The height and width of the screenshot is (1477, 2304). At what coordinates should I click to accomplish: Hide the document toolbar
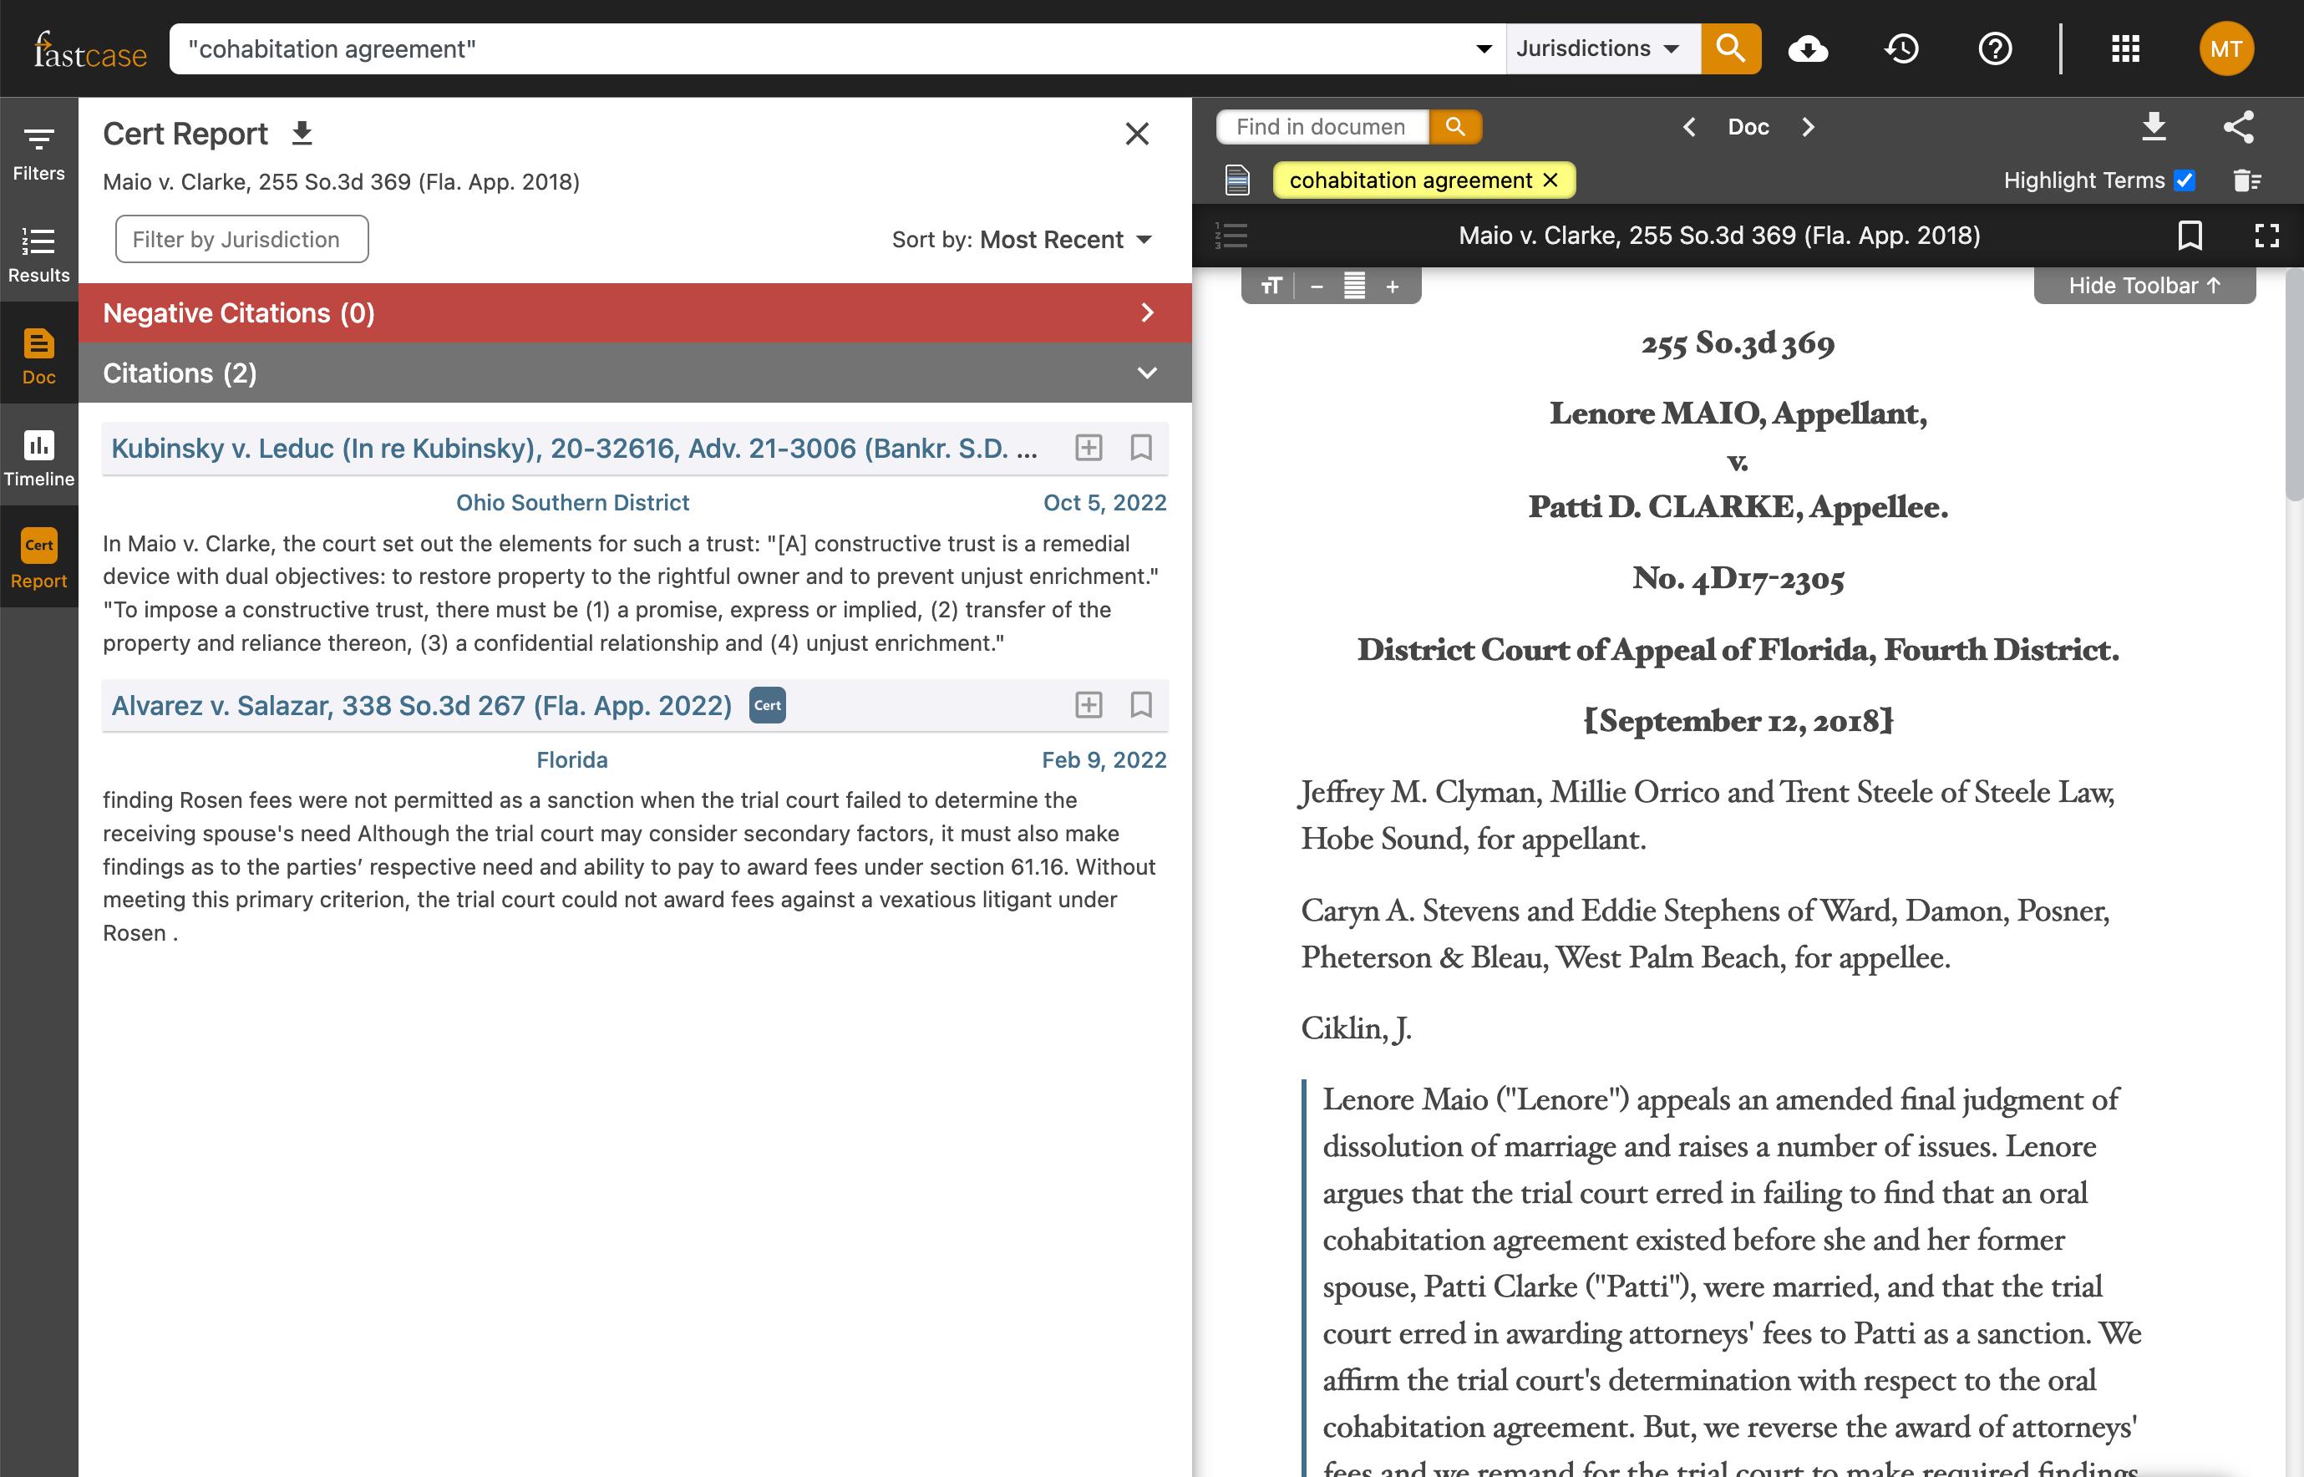tap(2144, 286)
